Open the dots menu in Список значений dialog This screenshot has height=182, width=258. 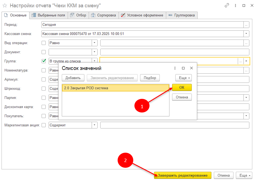(175, 68)
